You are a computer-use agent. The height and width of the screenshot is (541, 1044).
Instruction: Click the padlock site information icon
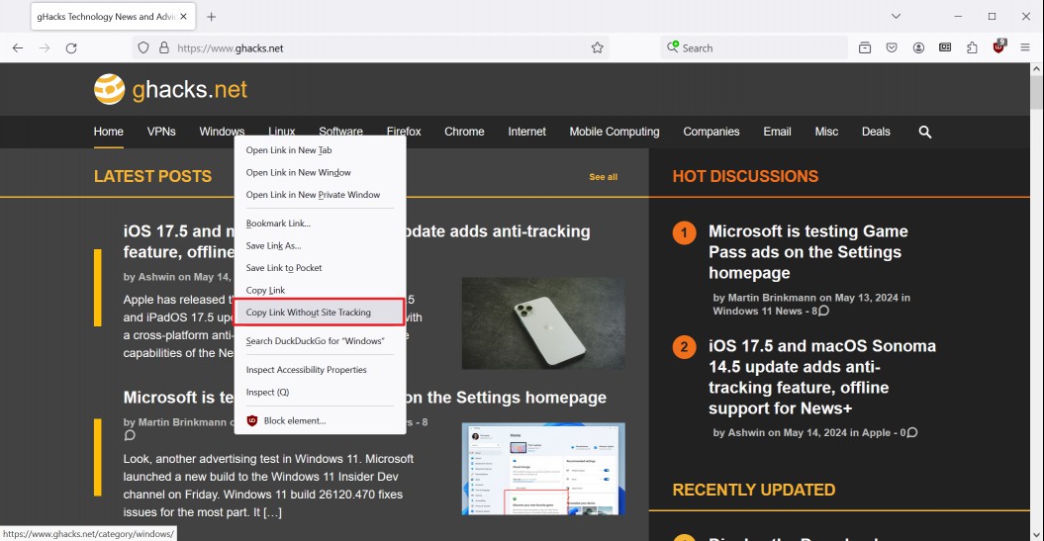(164, 47)
